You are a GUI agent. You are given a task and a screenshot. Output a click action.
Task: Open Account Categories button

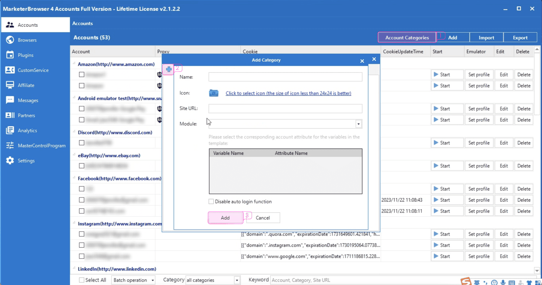pos(407,38)
